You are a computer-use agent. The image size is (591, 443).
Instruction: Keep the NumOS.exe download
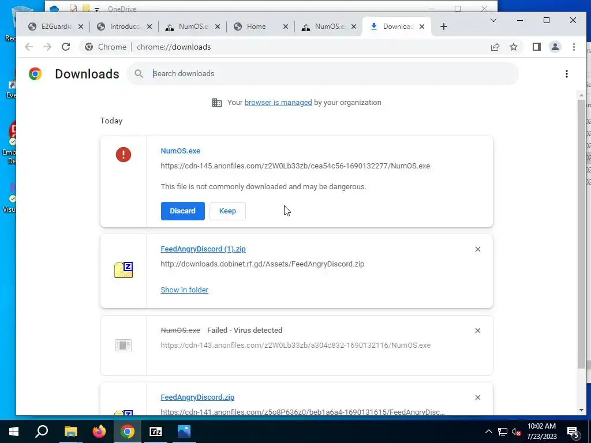pyautogui.click(x=227, y=211)
